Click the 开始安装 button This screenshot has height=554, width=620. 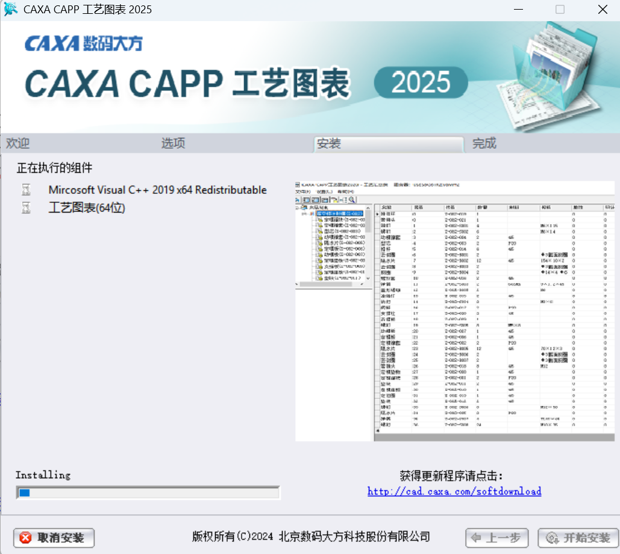tap(578, 538)
